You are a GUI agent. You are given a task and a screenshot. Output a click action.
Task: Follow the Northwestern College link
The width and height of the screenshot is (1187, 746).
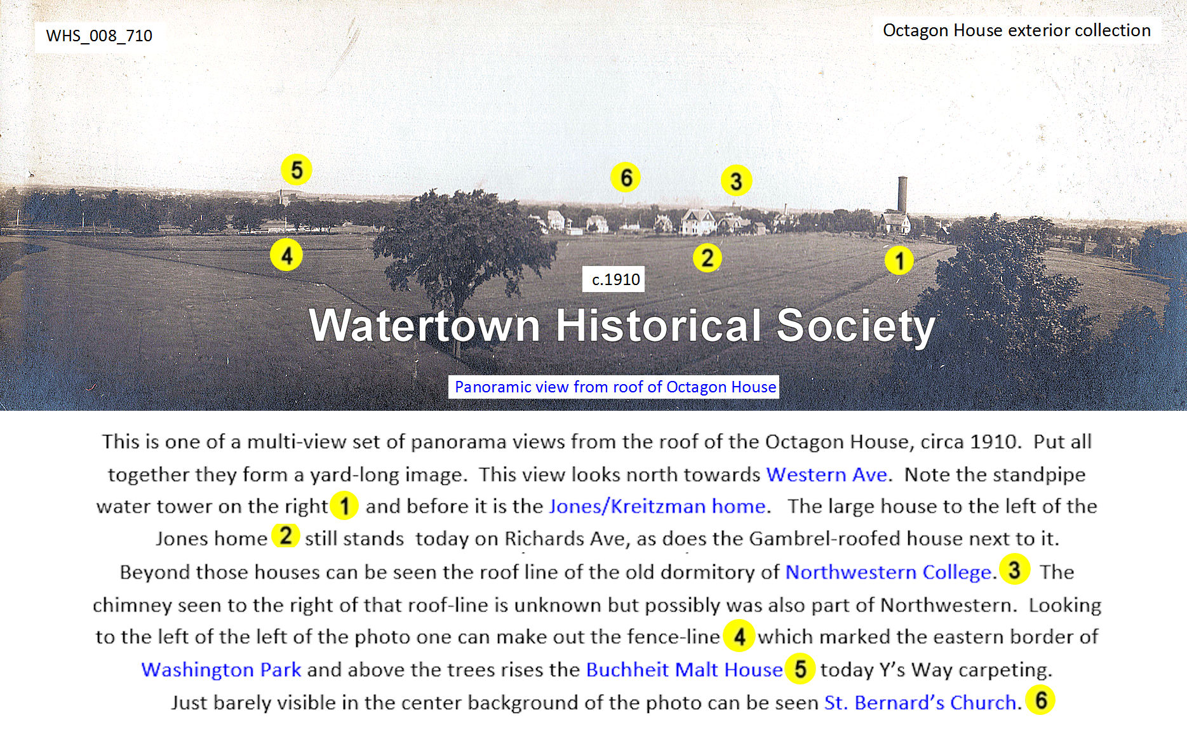point(889,572)
